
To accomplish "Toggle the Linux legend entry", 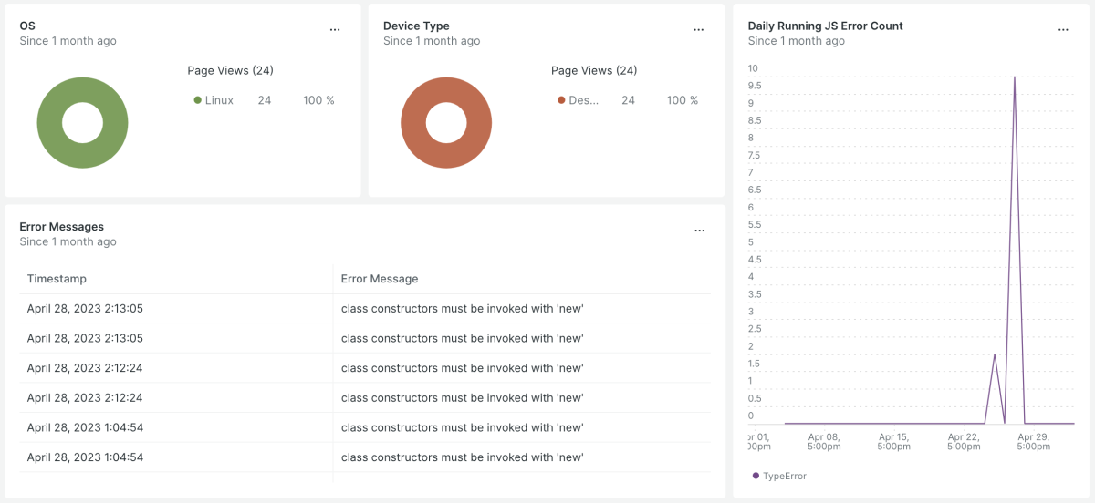I will click(214, 100).
